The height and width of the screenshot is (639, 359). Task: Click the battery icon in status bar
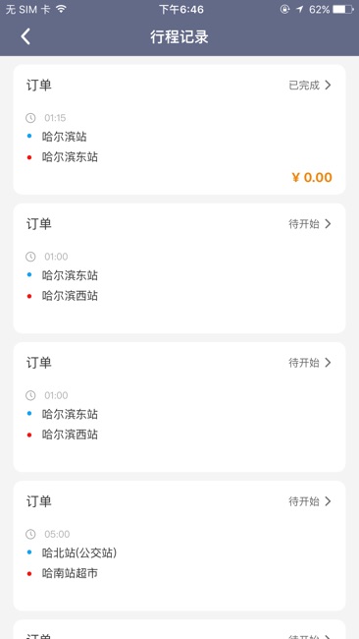pyautogui.click(x=343, y=10)
